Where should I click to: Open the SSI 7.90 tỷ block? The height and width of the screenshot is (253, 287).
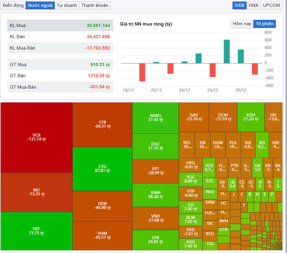point(191,207)
